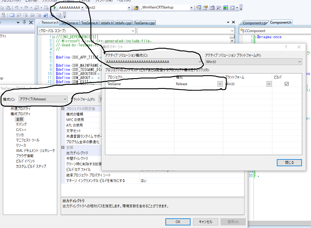Open help with the question mark in 構成マネージャ
Image resolution: width=311 pixels, height=228 pixels.
pyautogui.click(x=286, y=47)
